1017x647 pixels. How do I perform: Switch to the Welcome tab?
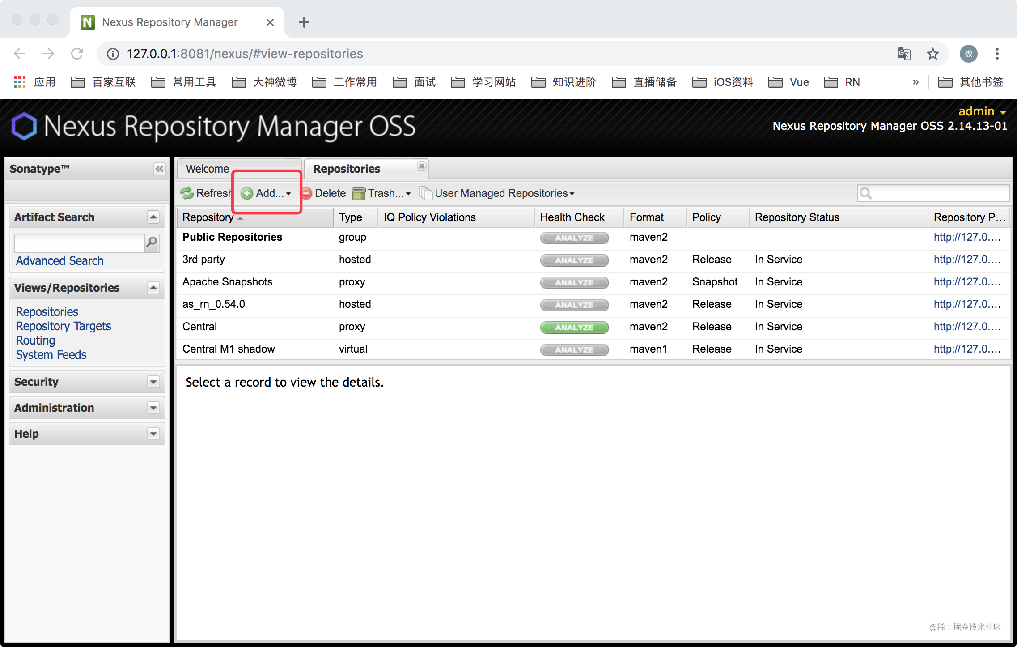[x=208, y=169]
